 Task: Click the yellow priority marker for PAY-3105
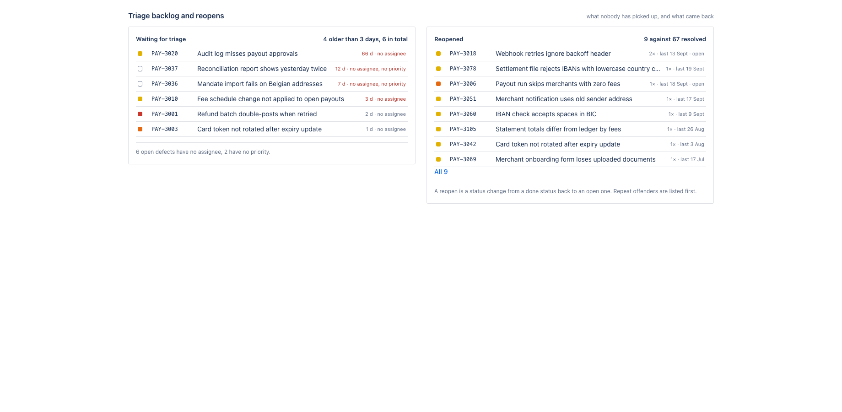click(438, 129)
